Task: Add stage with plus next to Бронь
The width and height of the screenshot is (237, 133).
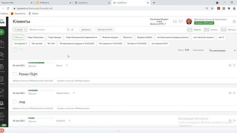Action: tap(67, 65)
